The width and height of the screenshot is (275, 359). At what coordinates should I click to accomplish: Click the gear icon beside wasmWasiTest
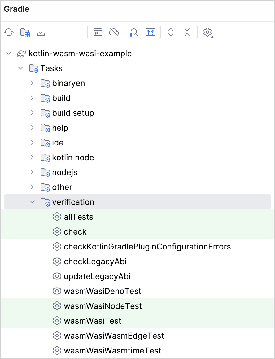coord(57,321)
